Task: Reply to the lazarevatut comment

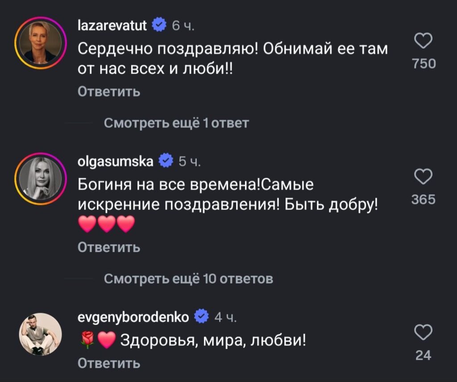Action: 109,91
